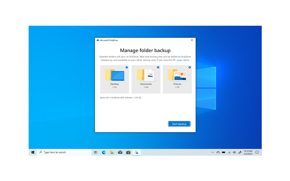Open Microsoft Store from the taskbar
Viewport: 290px width, 181px height.
[x=128, y=152]
